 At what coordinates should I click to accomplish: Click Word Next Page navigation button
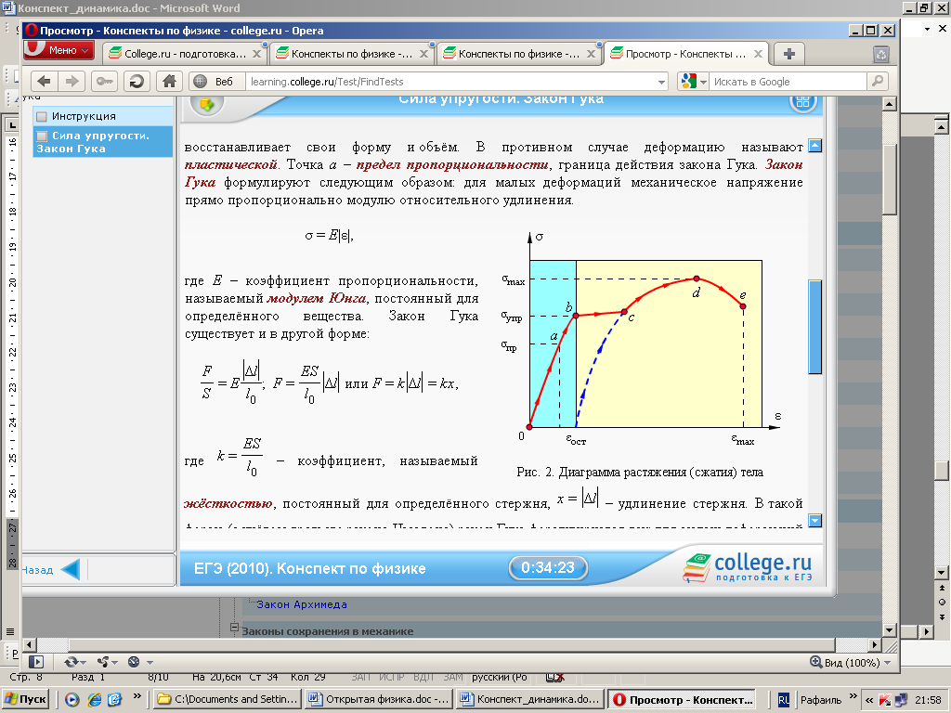click(942, 616)
